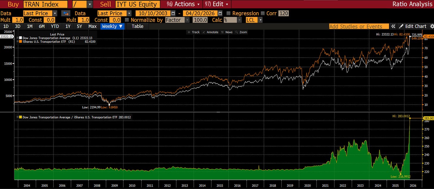Screen dimensions: 434x189
Task: Click the second Const 0.0 field
Action: [115, 20]
